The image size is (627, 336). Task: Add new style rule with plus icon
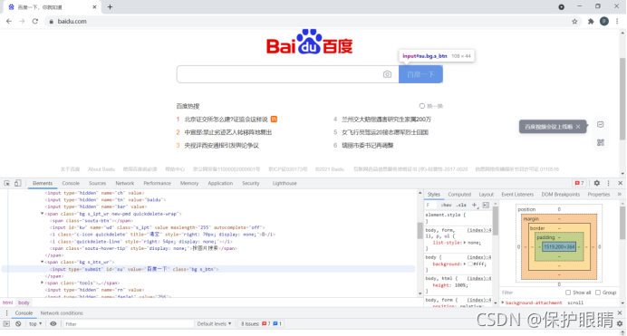tap(474, 205)
